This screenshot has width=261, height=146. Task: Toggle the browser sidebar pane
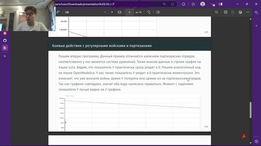click(x=221, y=4)
